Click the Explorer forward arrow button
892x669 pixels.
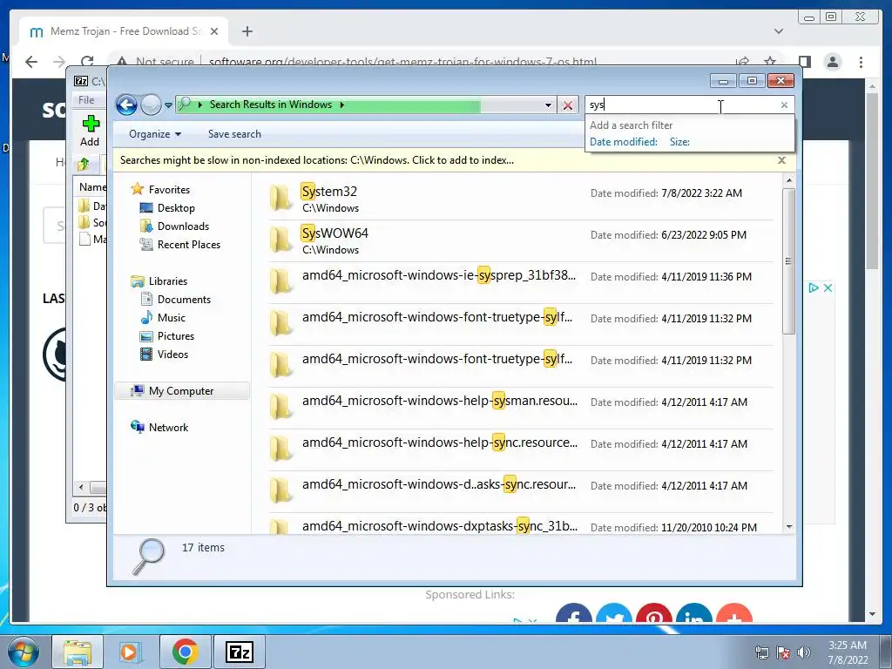[x=151, y=105]
